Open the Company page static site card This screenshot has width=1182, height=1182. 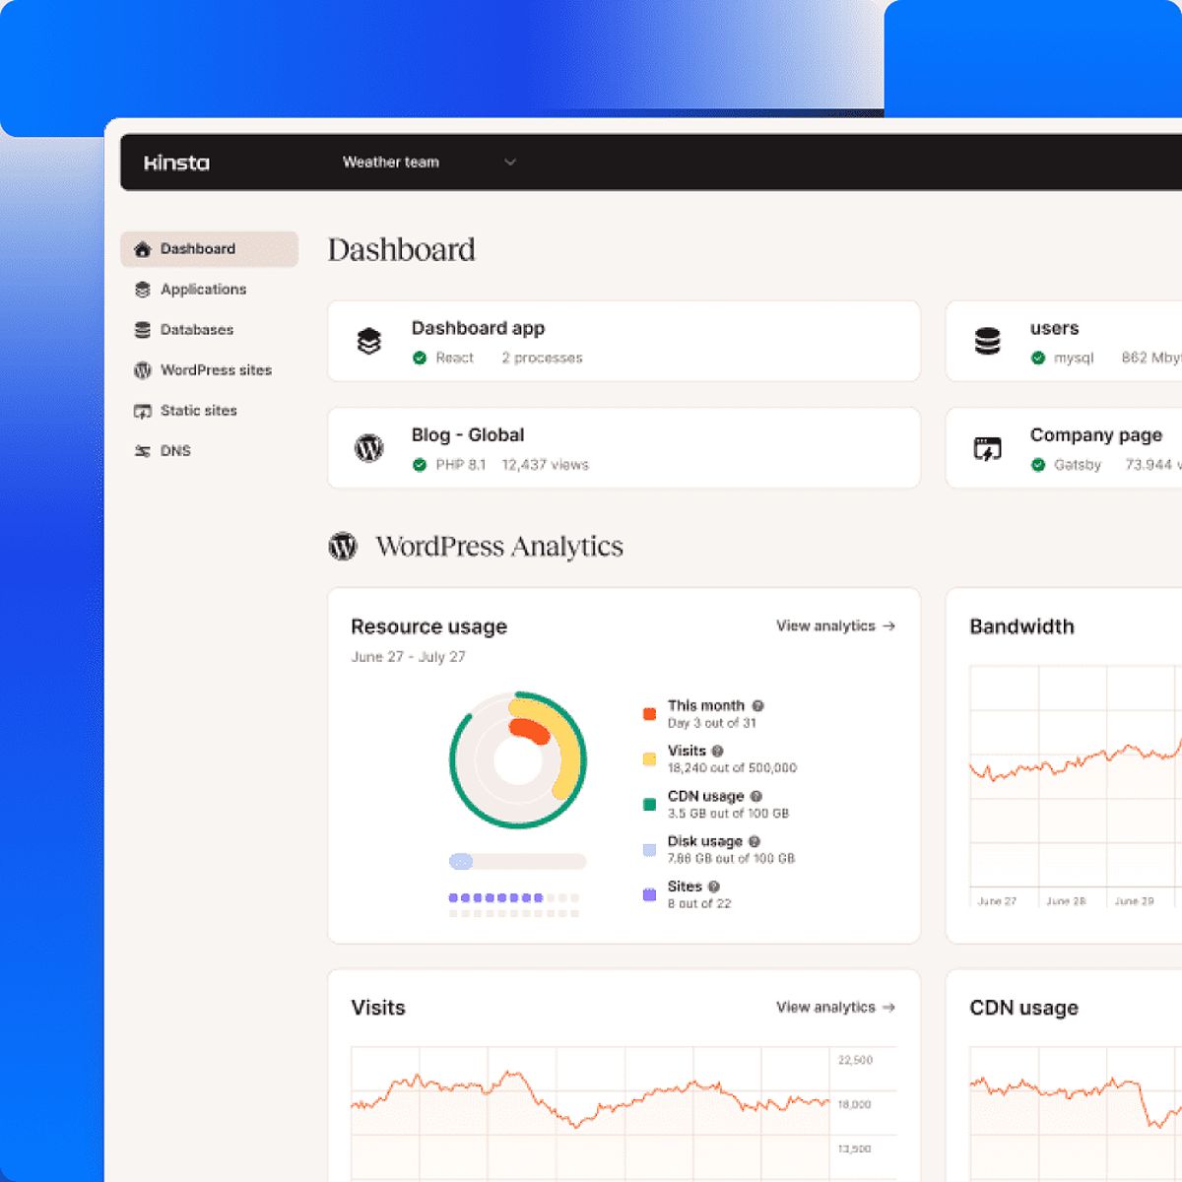(x=1064, y=448)
